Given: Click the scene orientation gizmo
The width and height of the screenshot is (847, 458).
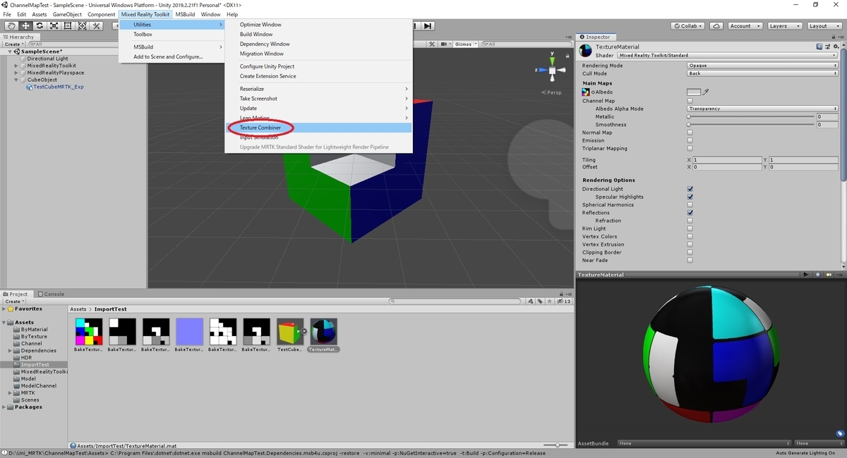Looking at the screenshot, I should pos(552,70).
